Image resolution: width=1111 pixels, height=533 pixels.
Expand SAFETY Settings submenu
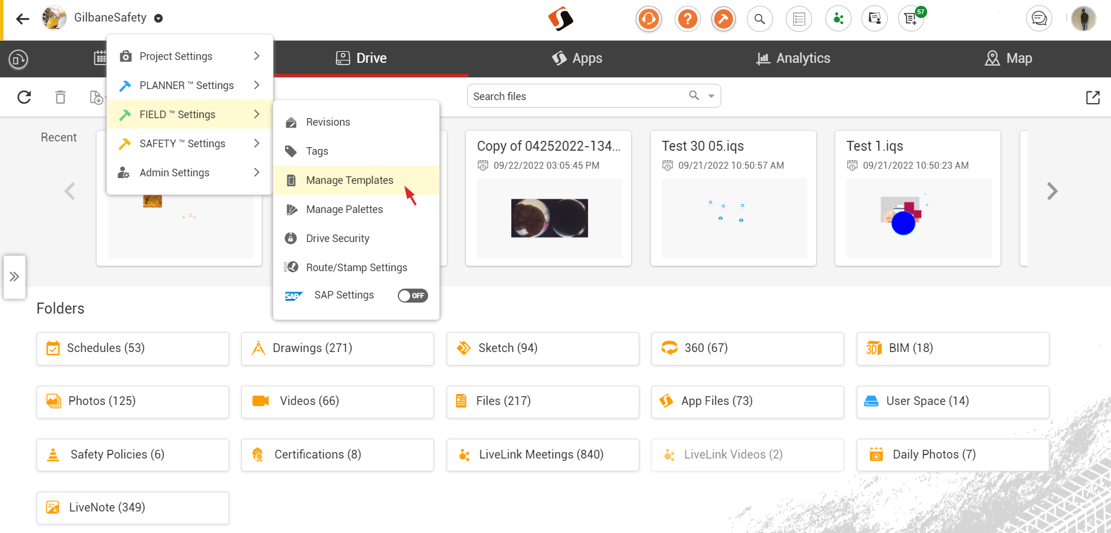tap(190, 143)
